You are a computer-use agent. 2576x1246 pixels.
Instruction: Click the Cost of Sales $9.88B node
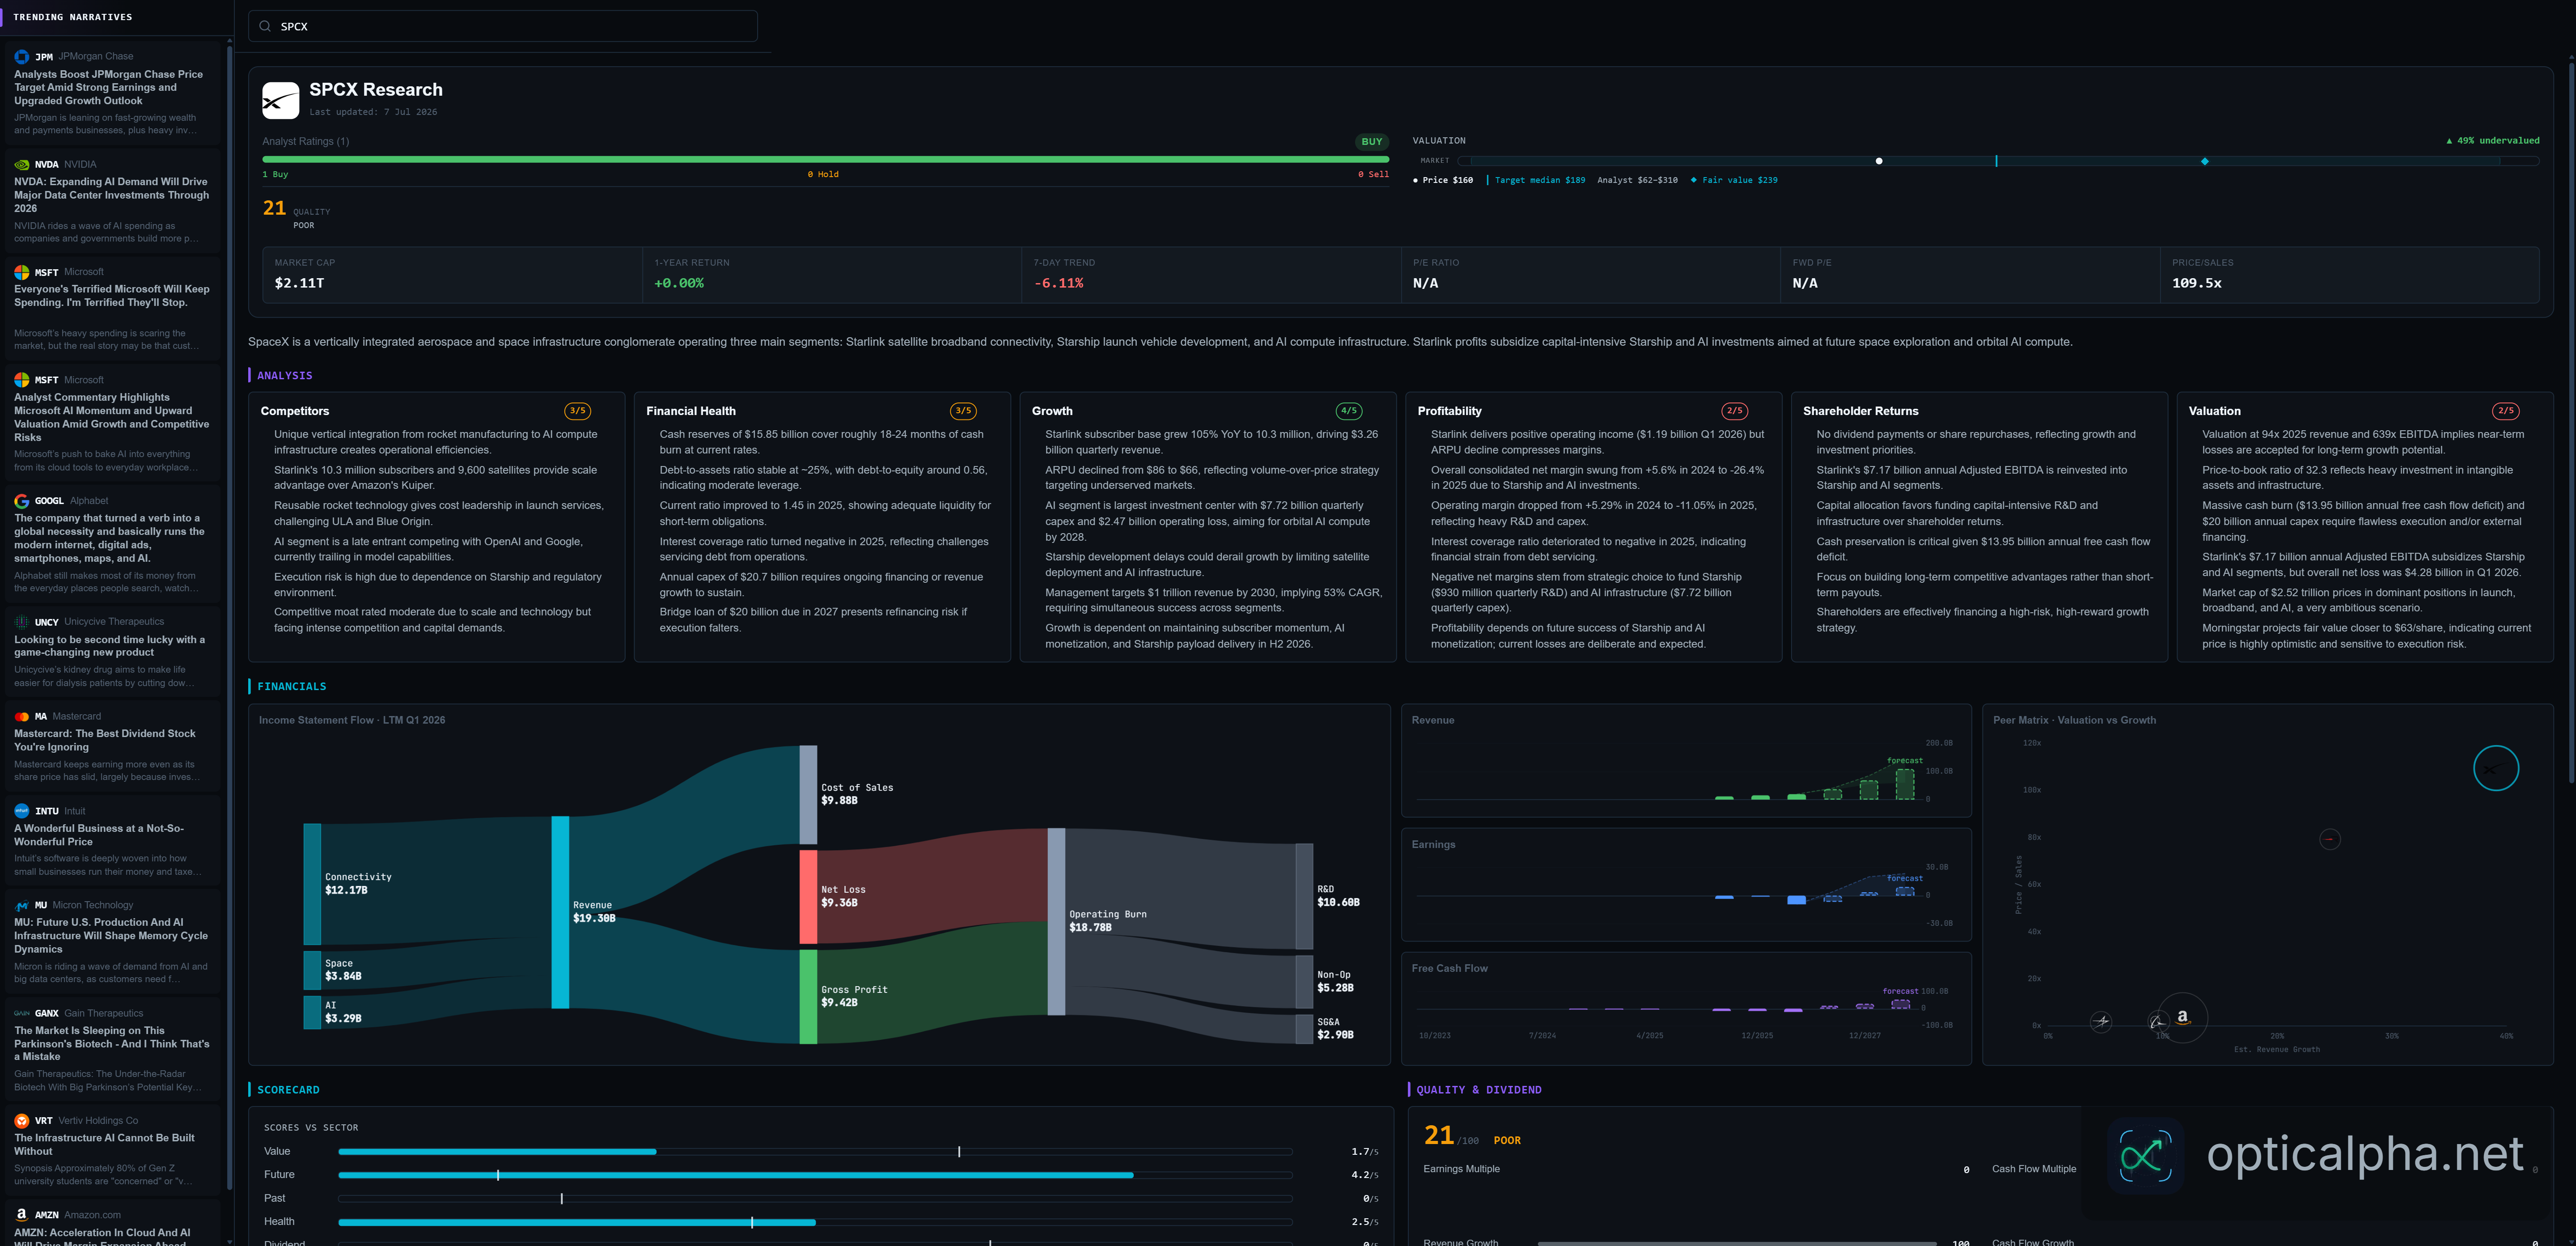pyautogui.click(x=808, y=795)
